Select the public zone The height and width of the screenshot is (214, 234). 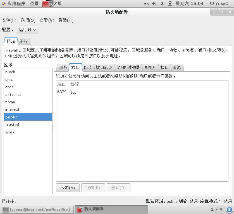28,117
